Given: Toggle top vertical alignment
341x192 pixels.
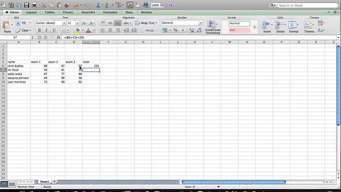Looking at the screenshot, I should click(x=103, y=23).
